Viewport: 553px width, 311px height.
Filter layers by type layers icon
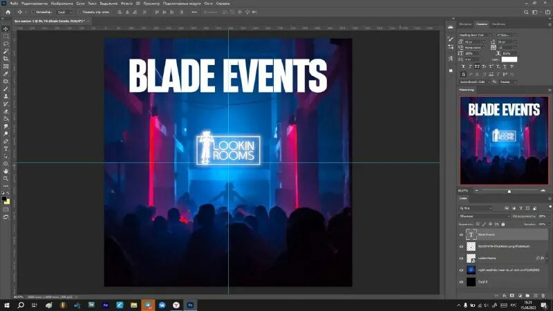[x=521, y=209]
